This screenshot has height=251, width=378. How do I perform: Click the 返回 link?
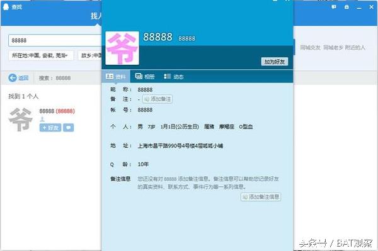coord(23,78)
